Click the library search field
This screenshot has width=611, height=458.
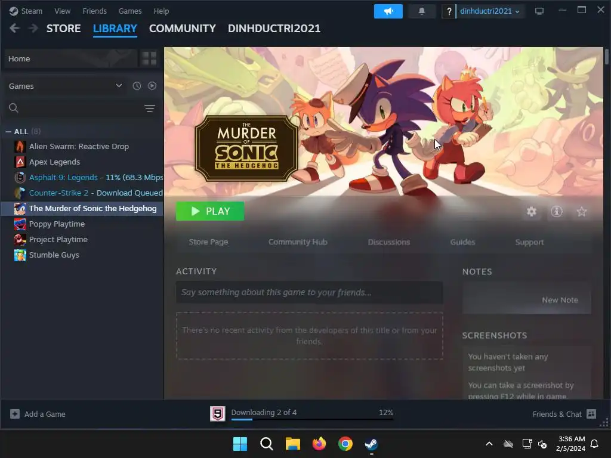point(80,108)
